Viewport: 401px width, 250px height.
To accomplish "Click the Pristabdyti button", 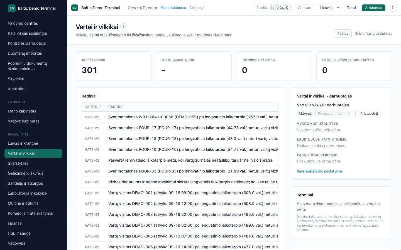I will [x=369, y=114].
